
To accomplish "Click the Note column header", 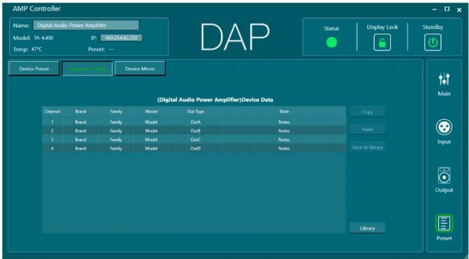I will click(x=284, y=112).
